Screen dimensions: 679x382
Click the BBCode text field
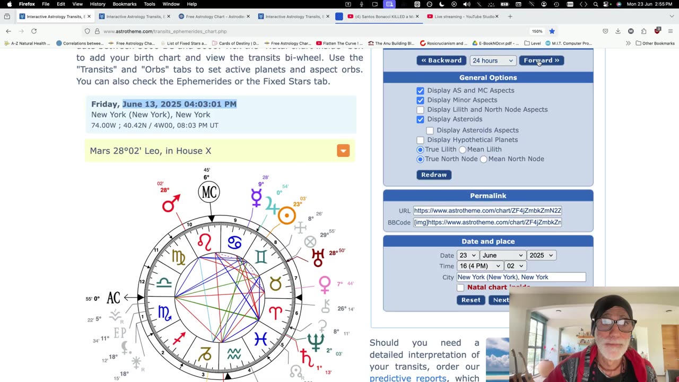pos(488,222)
